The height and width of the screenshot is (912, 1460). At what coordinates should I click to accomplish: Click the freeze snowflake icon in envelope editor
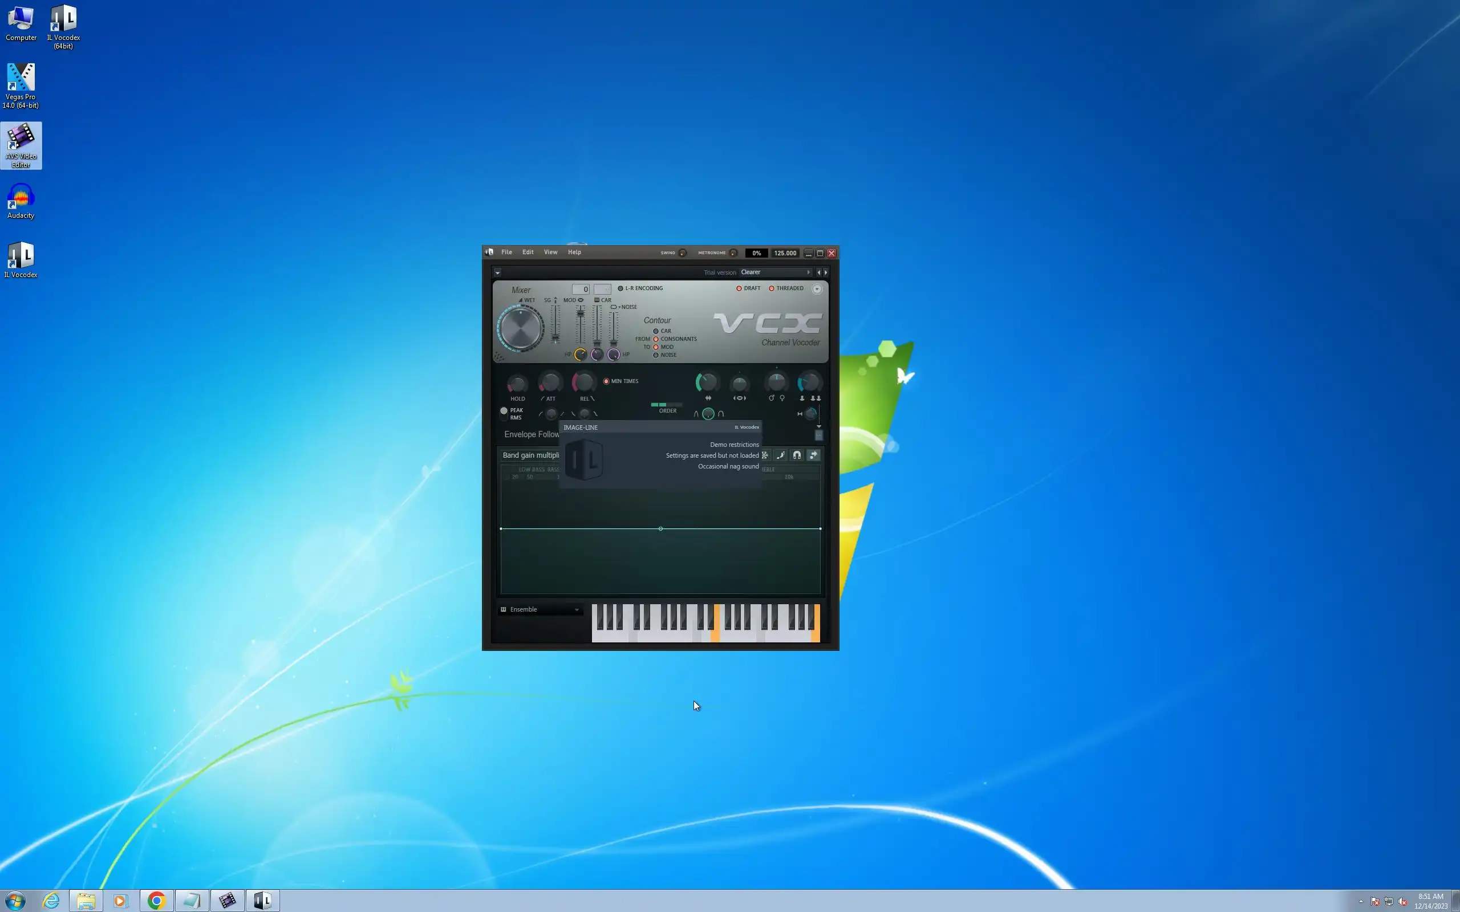[x=764, y=455]
